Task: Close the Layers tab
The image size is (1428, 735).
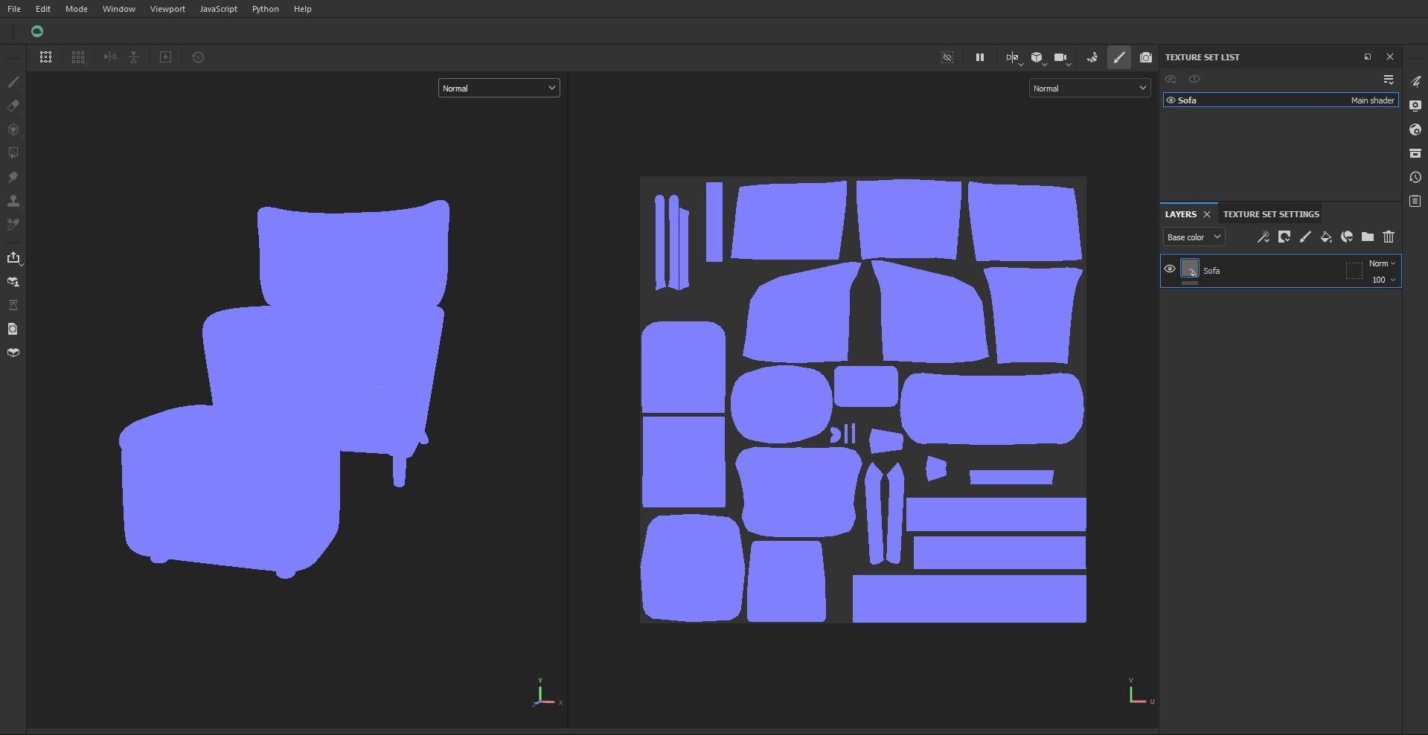Action: 1207,214
